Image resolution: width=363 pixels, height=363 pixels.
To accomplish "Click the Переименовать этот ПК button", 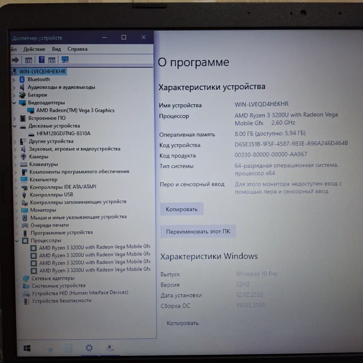I will tap(198, 231).
